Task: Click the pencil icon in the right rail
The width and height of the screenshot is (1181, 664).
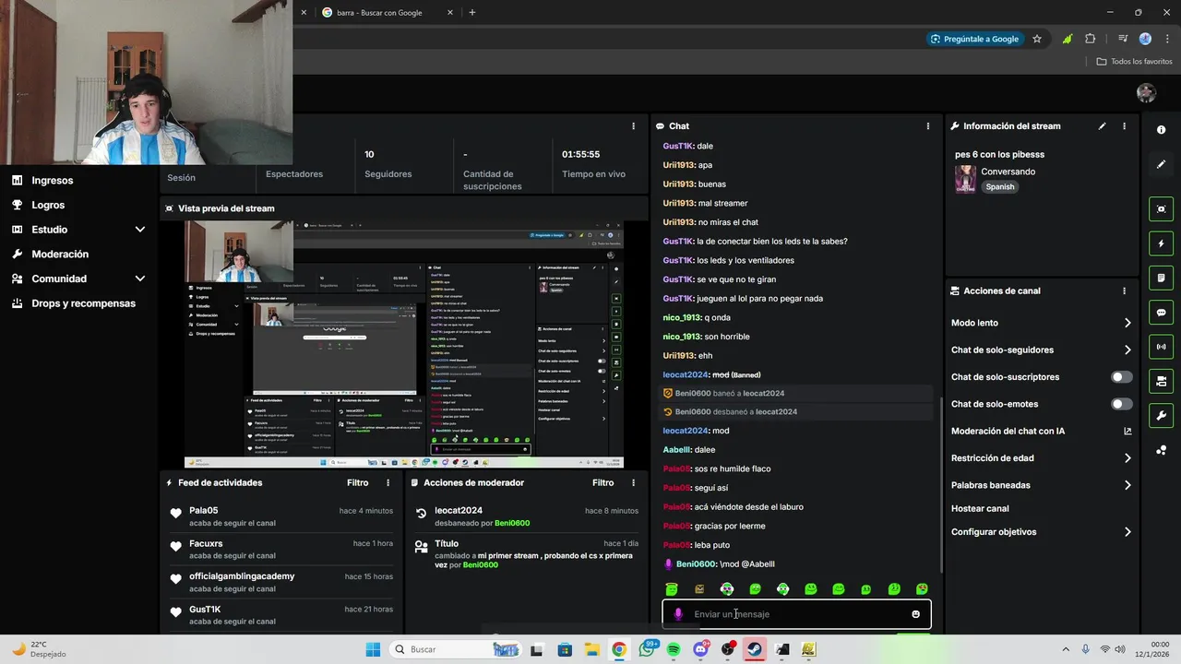Action: point(1161,164)
